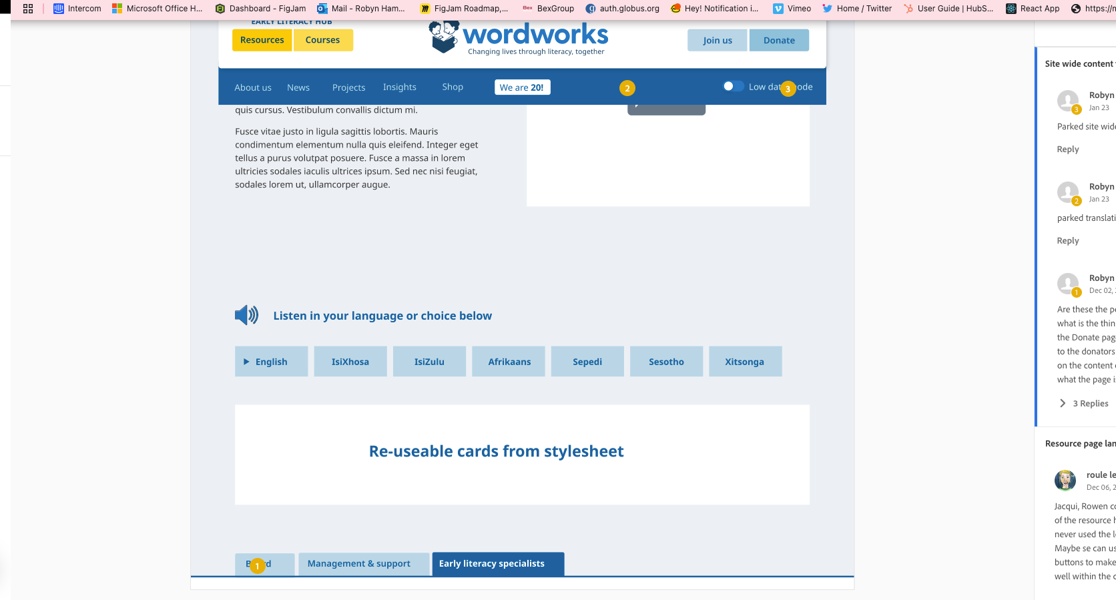Select Early literacy specialists tab

coord(492,564)
